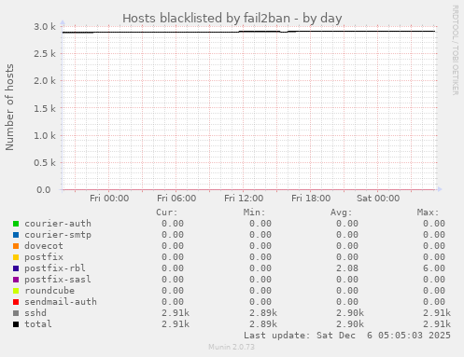This screenshot has height=357, width=464.
Task: Click the '3.0 k' y-axis label
Action: pyautogui.click(x=45, y=27)
